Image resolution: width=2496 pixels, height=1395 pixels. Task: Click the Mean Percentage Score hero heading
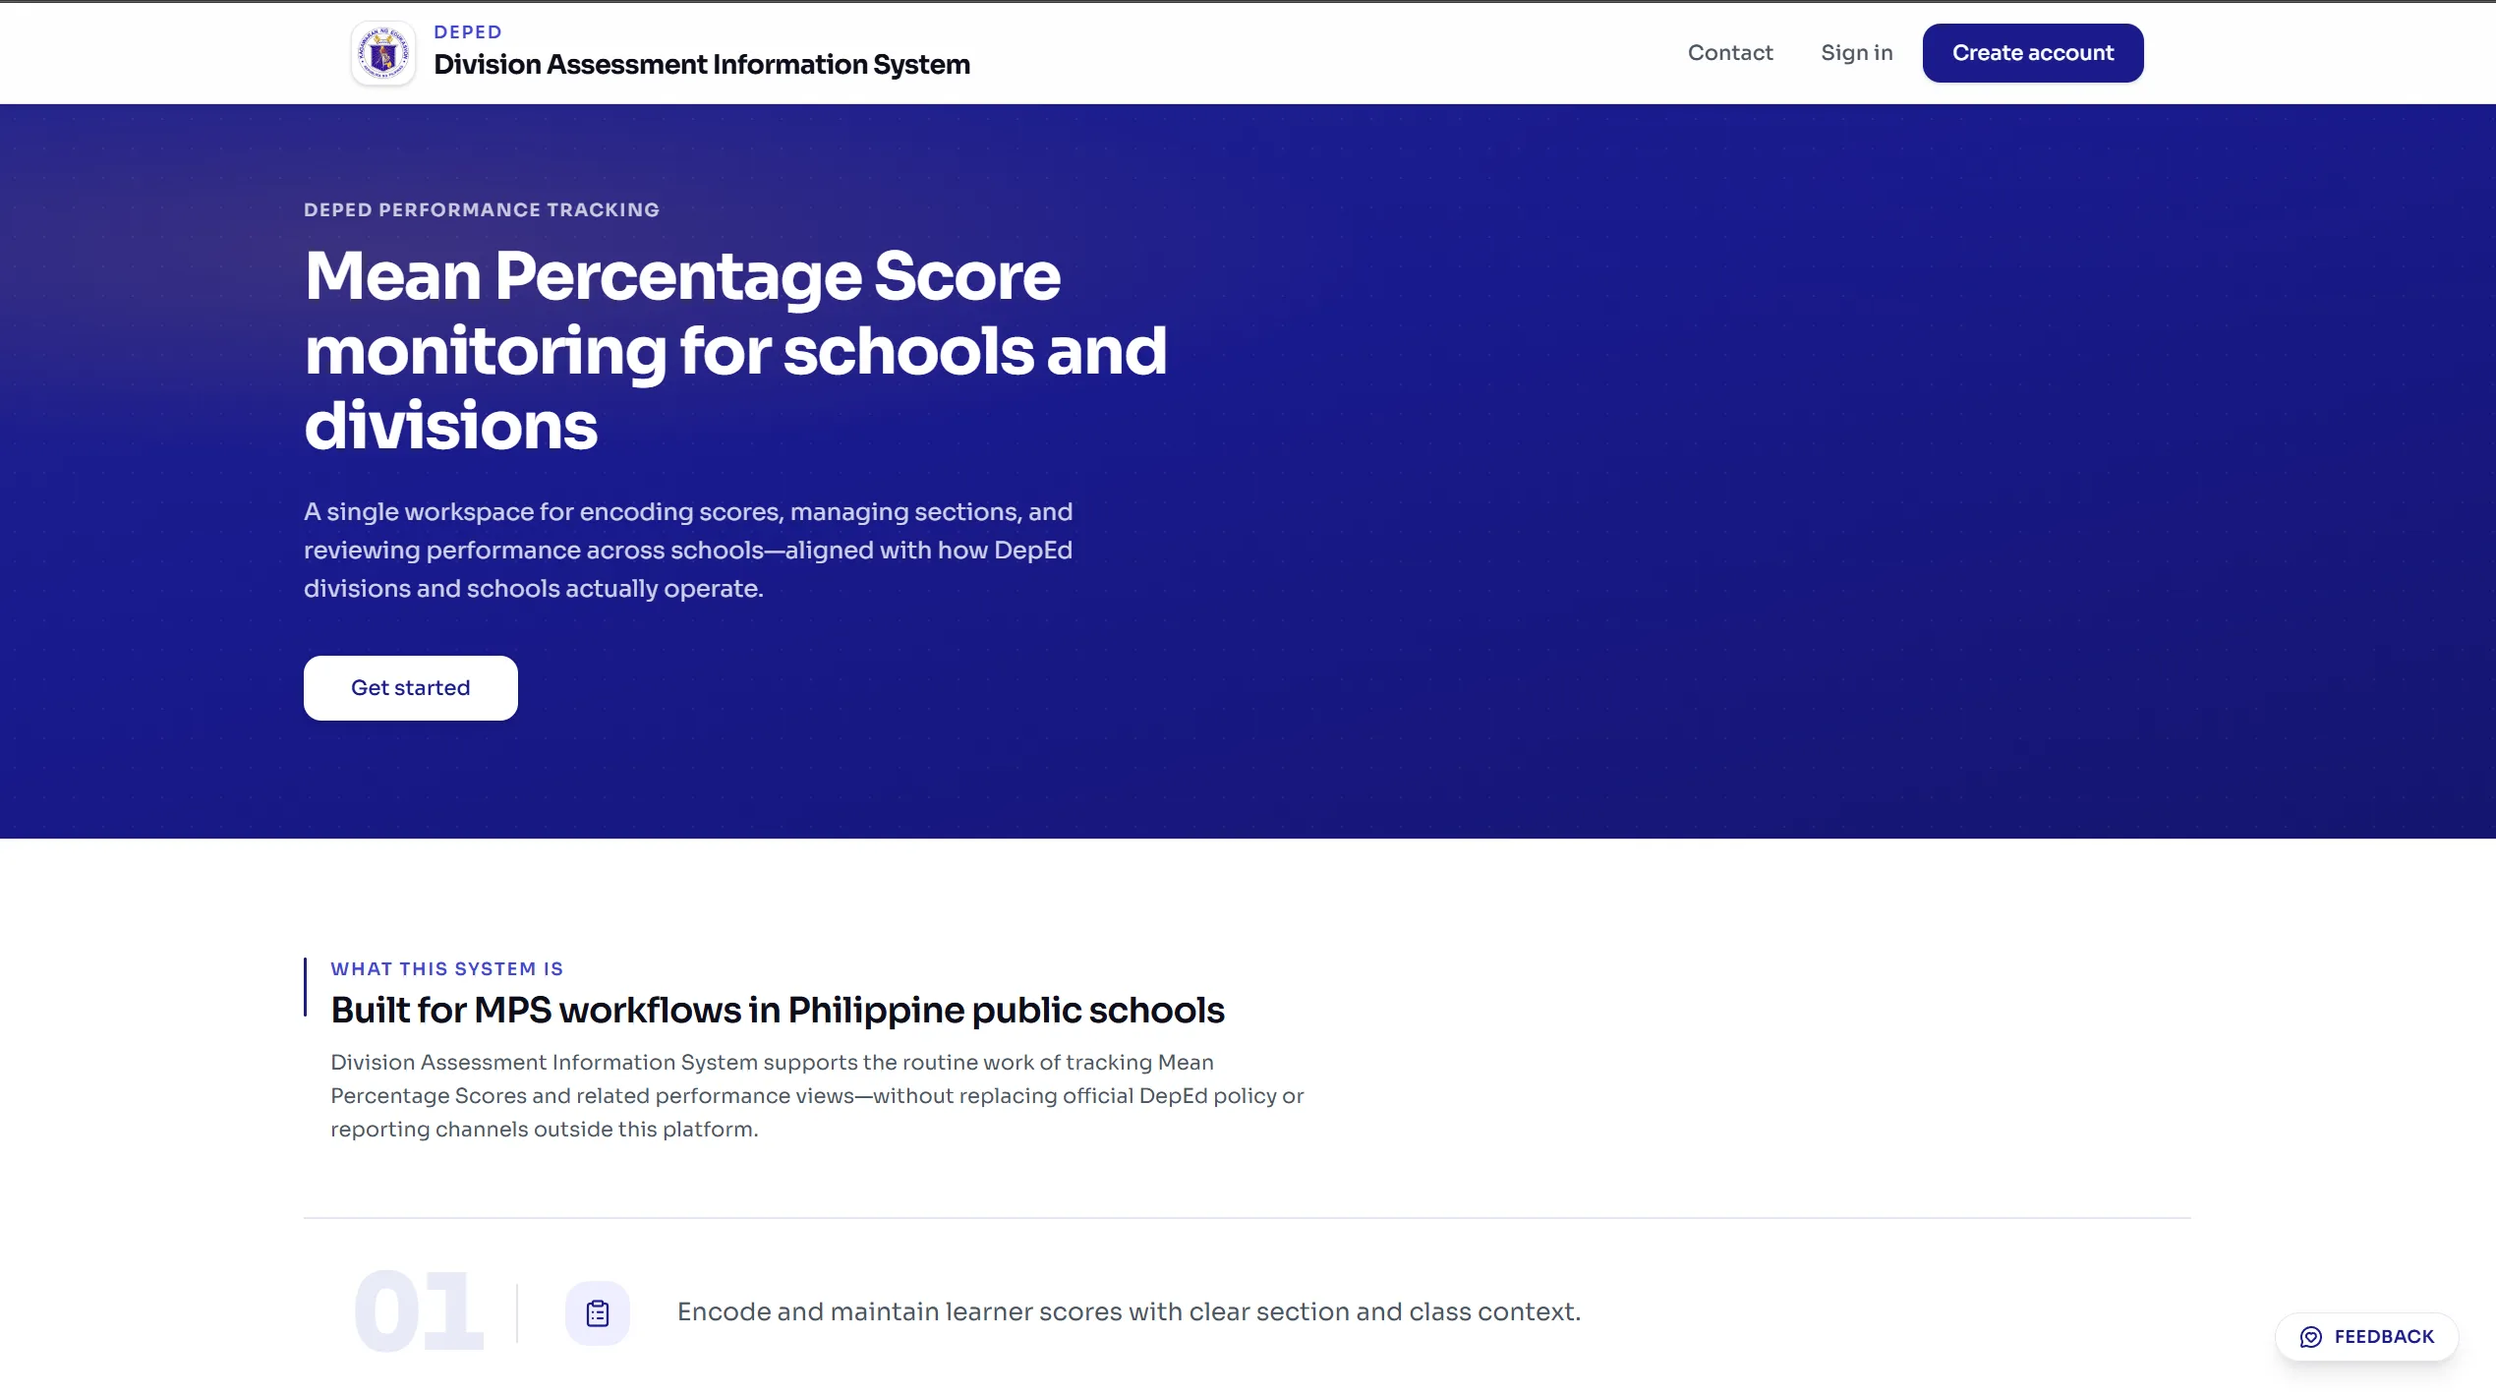click(735, 350)
